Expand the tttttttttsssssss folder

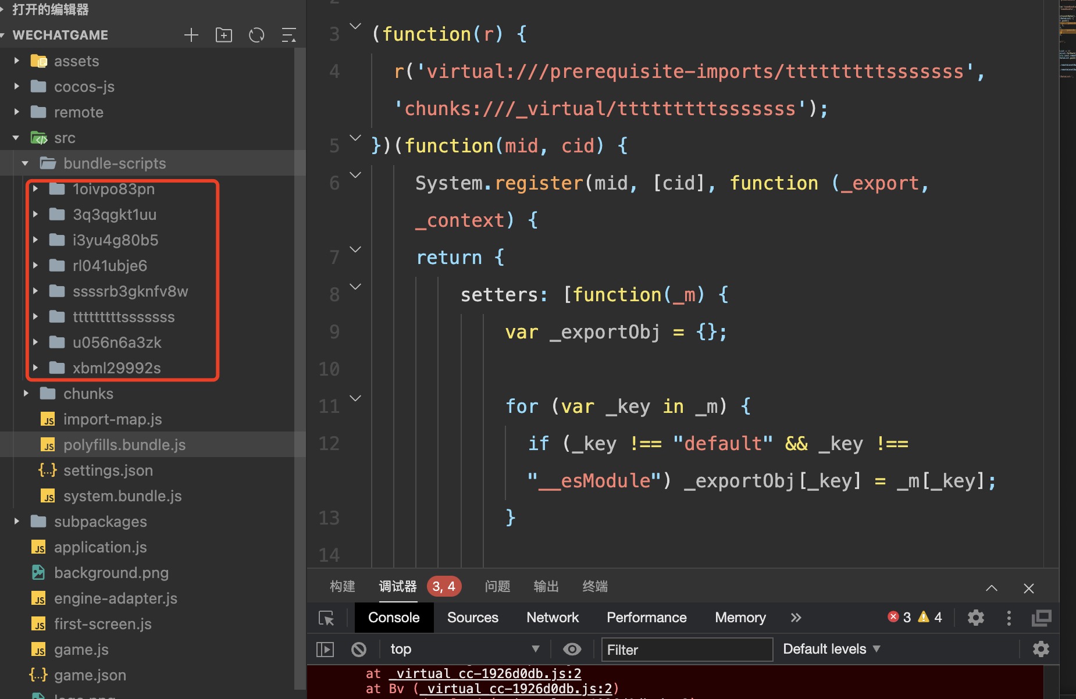point(35,316)
